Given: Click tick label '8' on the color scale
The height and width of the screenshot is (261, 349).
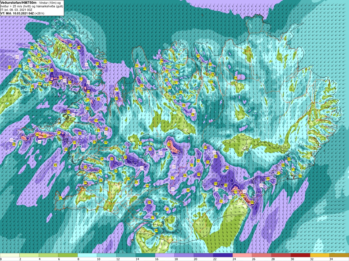Looking at the screenshot, I should click(78, 259).
